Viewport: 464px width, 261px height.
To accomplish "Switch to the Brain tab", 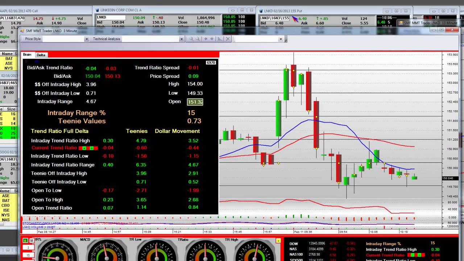I will [27, 55].
